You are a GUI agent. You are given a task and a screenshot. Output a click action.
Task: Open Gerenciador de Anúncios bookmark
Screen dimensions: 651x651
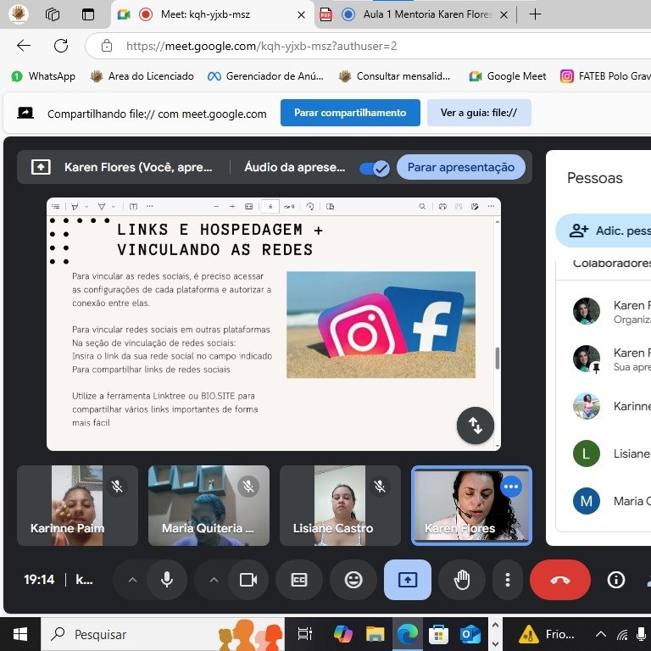pos(265,76)
